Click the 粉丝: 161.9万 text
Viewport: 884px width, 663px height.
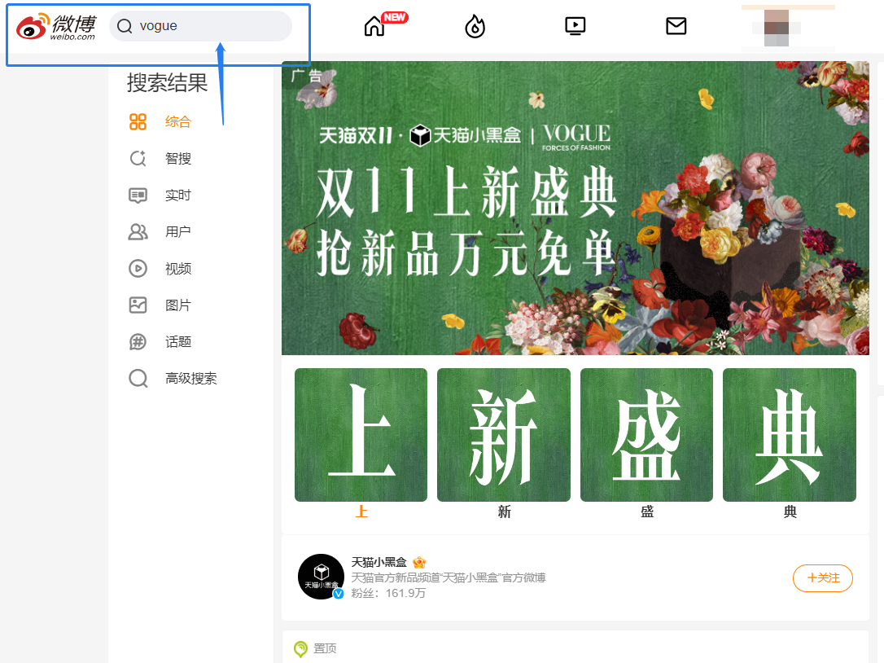[x=388, y=593]
